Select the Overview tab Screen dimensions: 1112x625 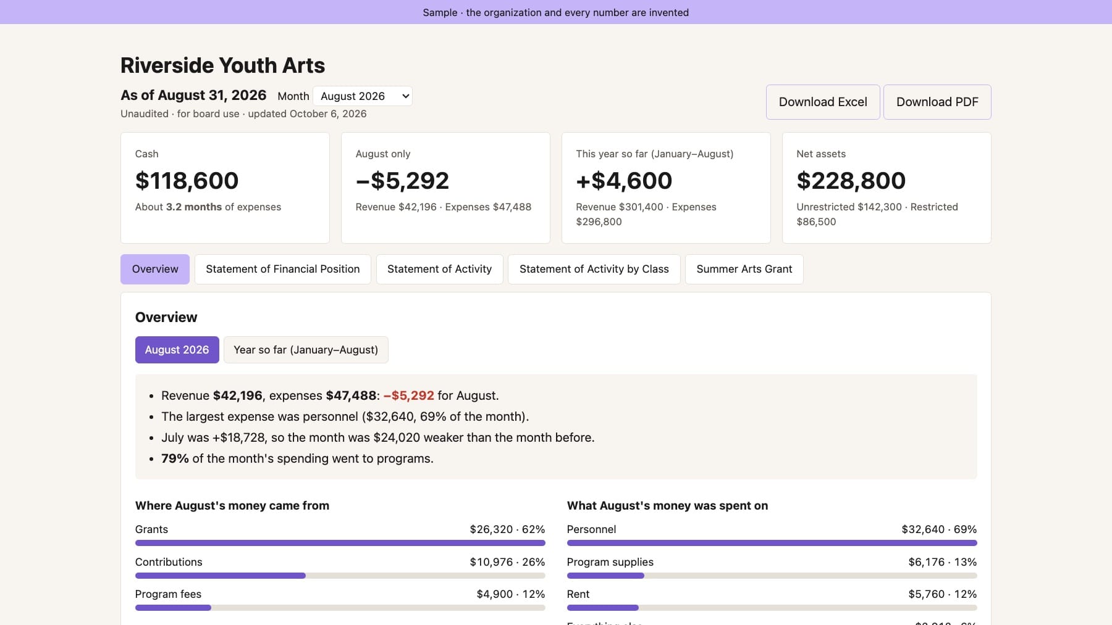pos(155,269)
